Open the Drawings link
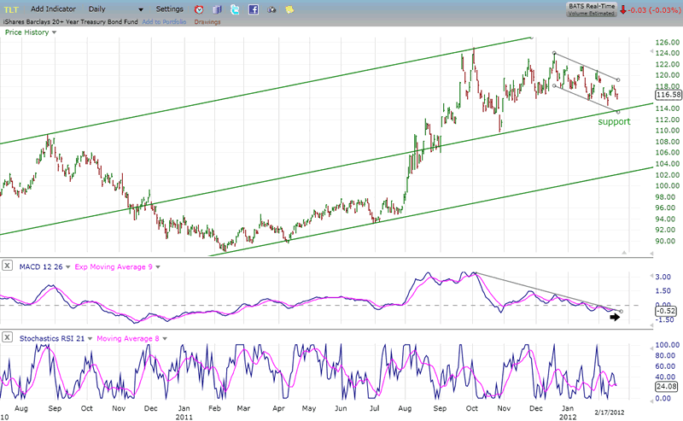The width and height of the screenshot is (683, 421). coord(207,21)
